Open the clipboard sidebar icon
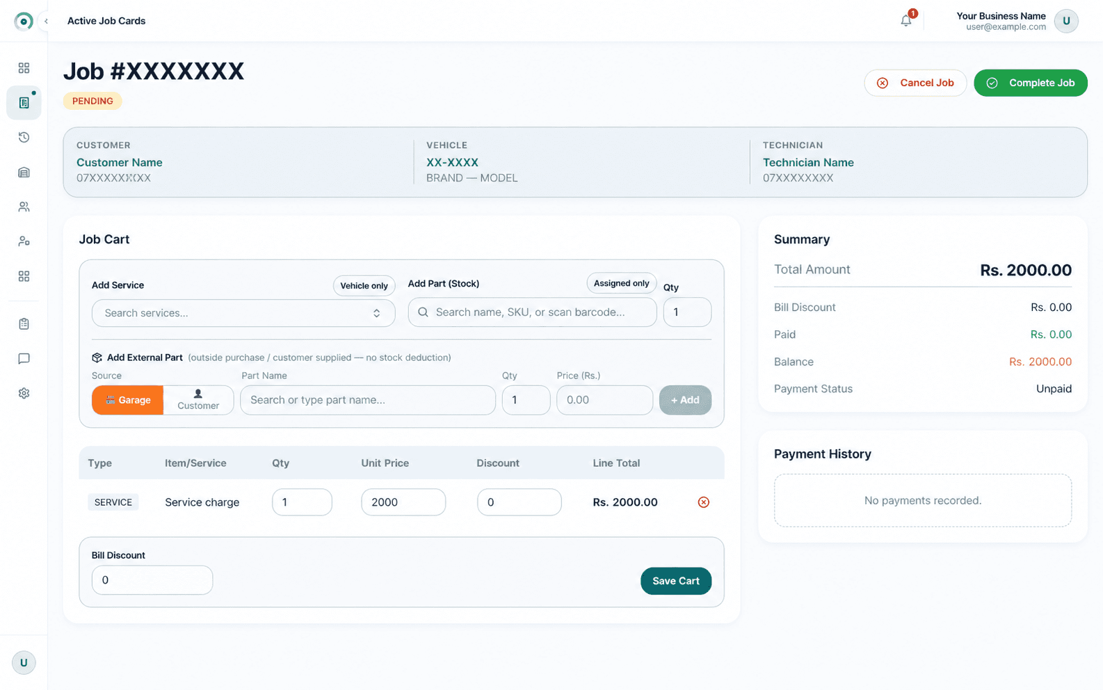This screenshot has width=1103, height=690. coord(24,323)
